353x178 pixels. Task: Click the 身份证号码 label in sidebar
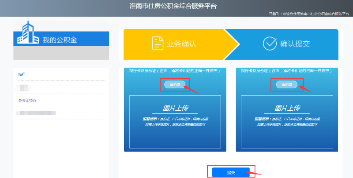(x=27, y=100)
